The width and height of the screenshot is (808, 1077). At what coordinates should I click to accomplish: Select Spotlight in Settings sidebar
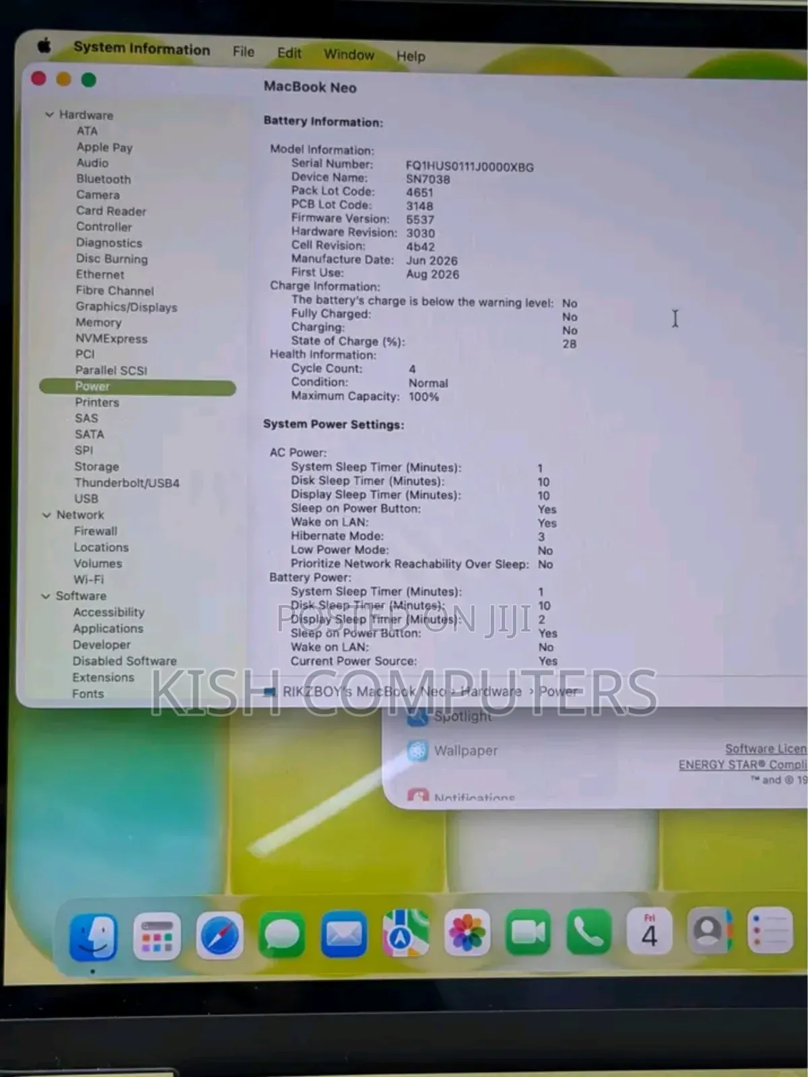click(463, 716)
